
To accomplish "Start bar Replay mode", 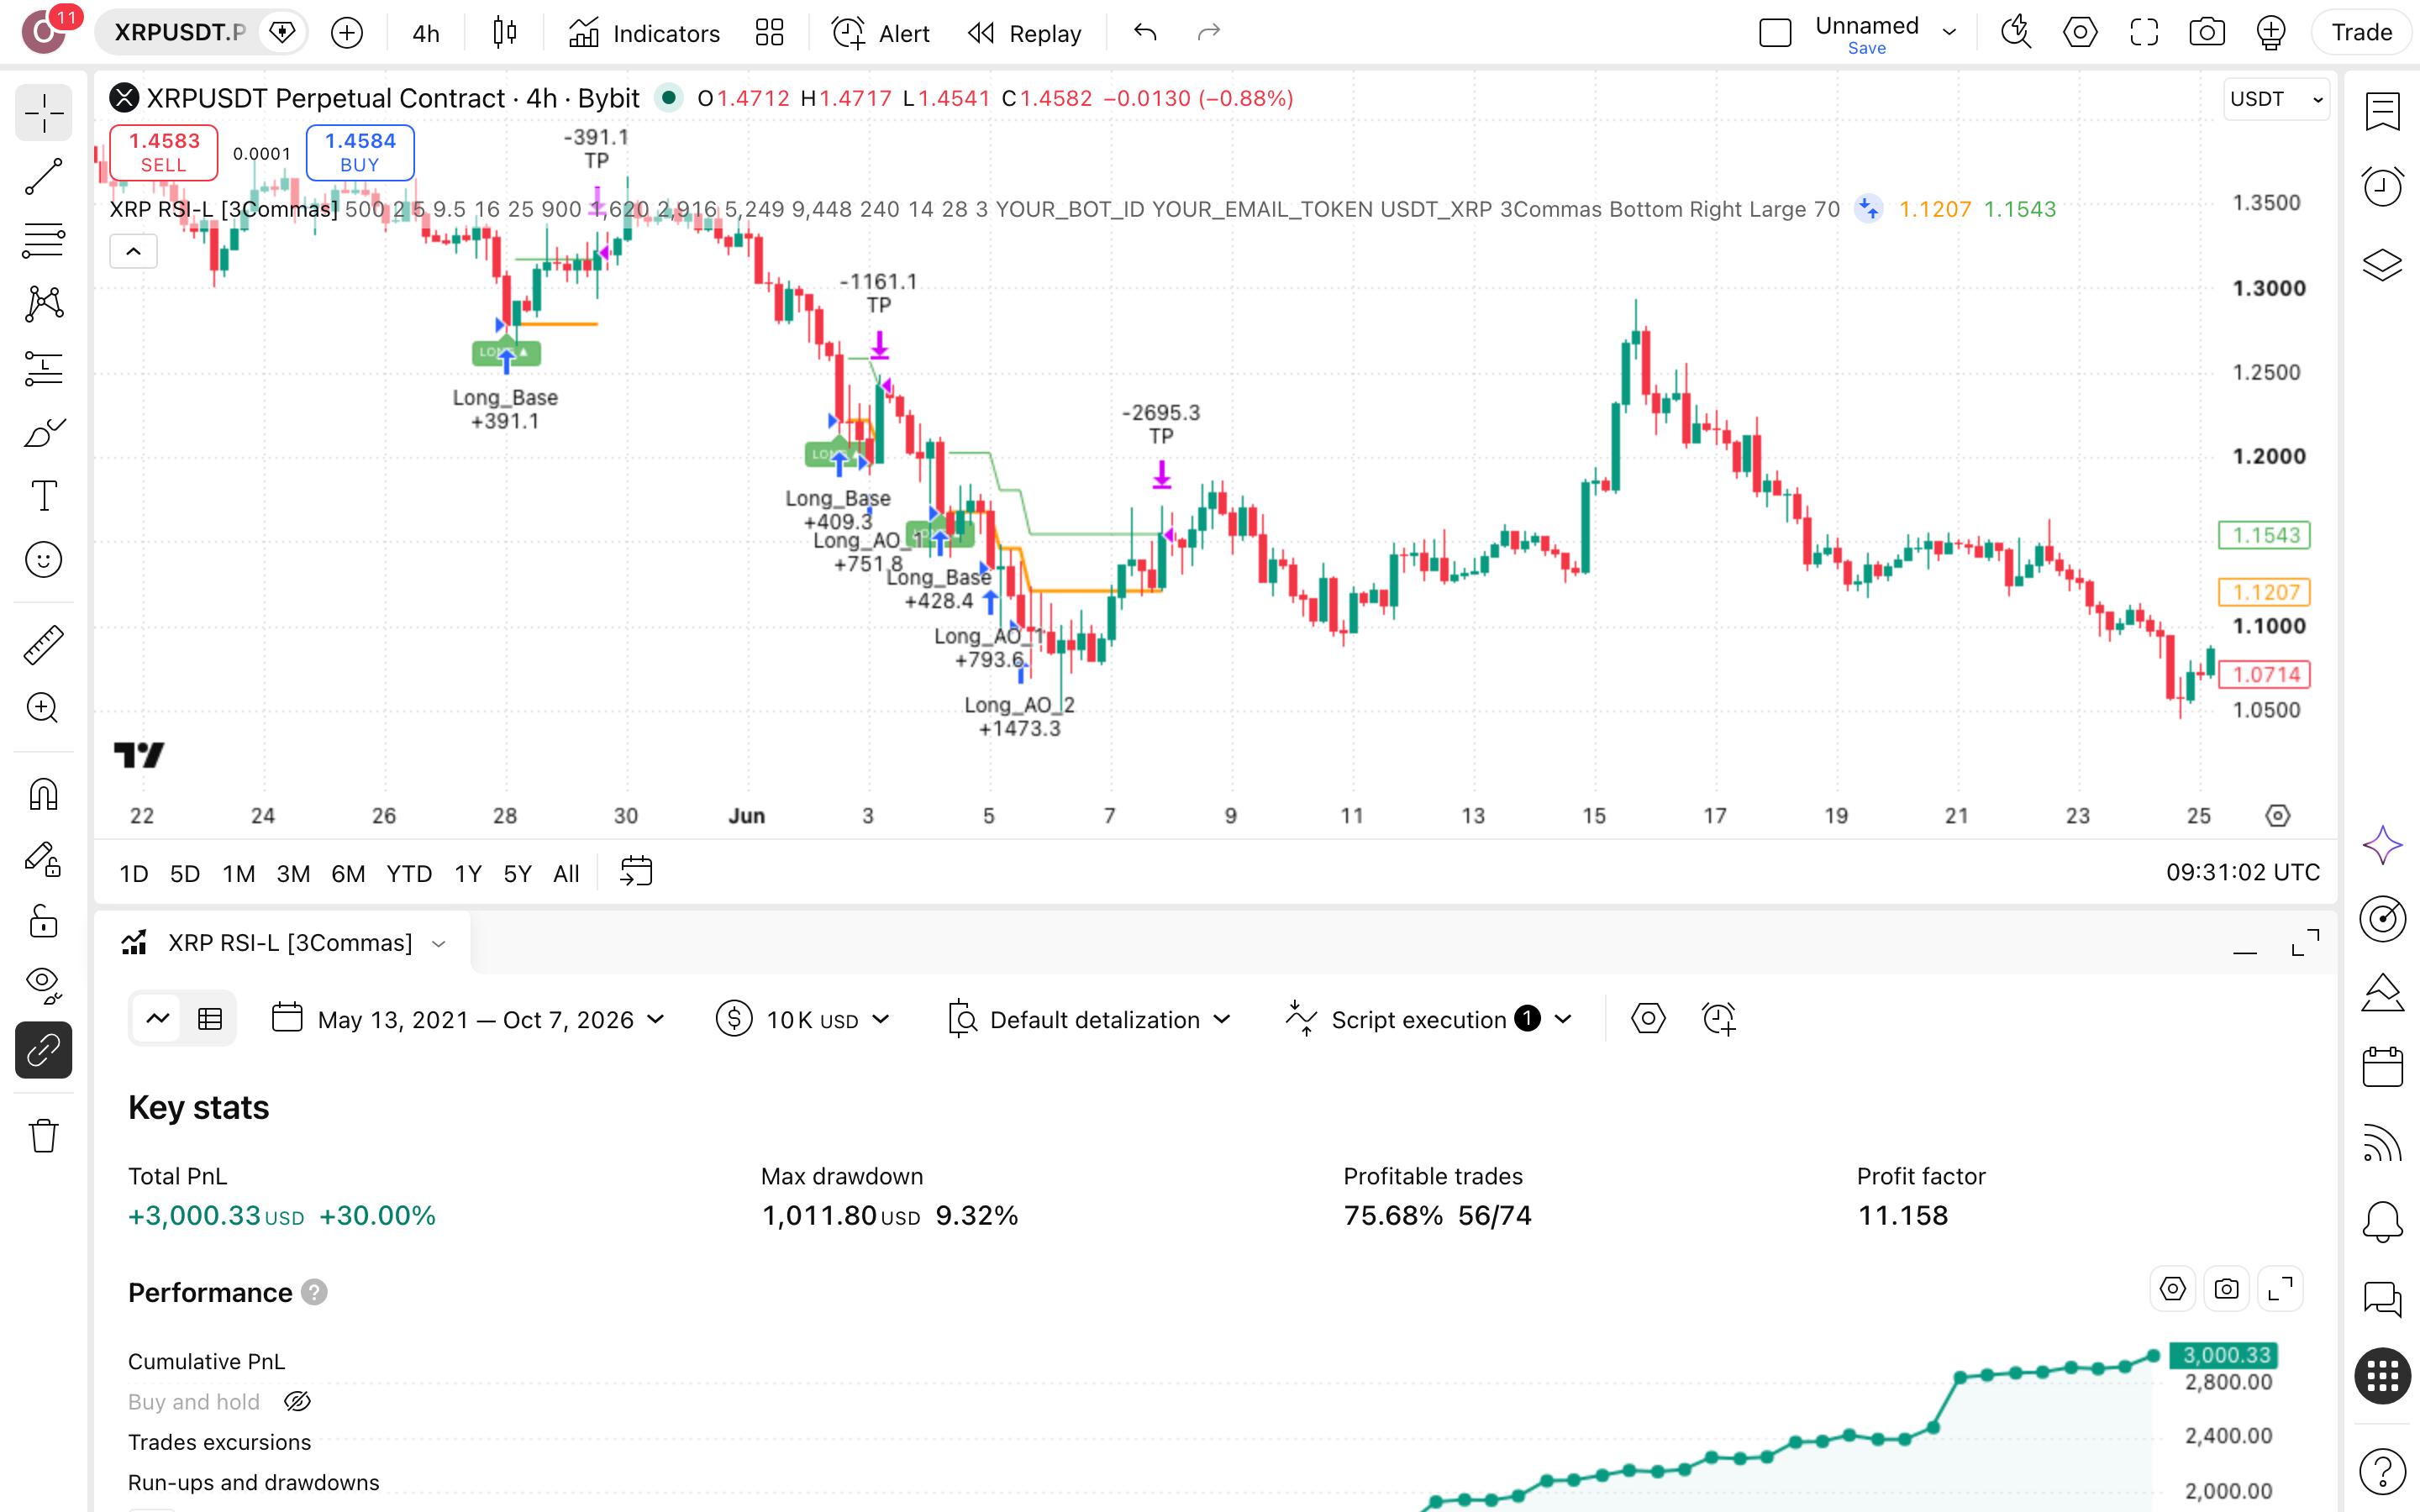I will [1025, 33].
